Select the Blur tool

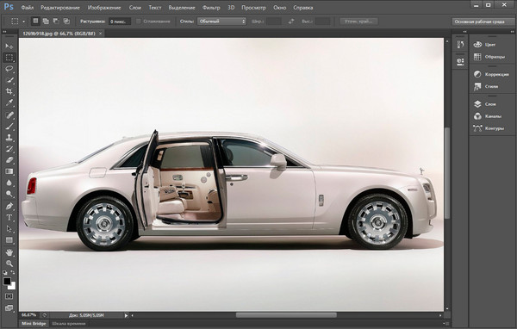pos(9,183)
